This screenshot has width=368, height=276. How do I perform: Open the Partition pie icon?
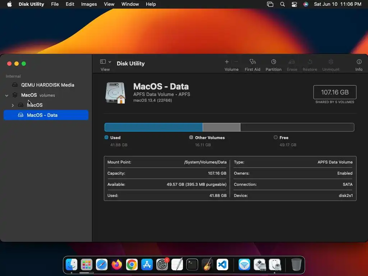click(x=273, y=62)
